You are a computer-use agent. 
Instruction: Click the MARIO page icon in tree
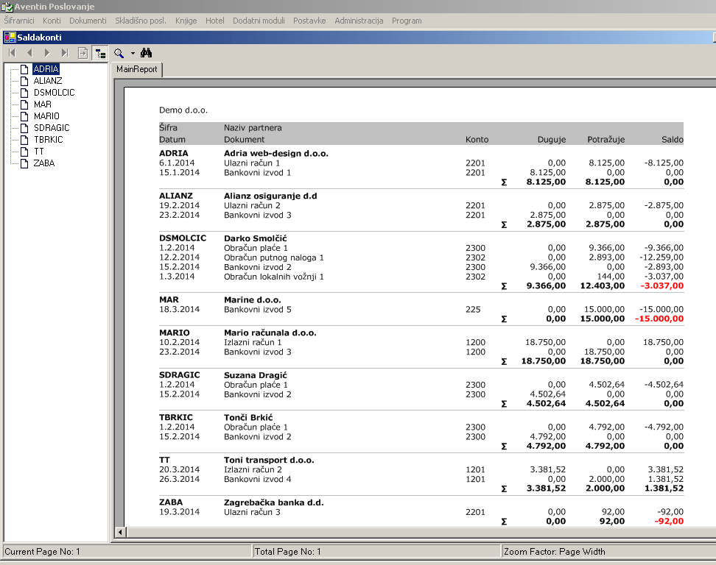pos(24,116)
